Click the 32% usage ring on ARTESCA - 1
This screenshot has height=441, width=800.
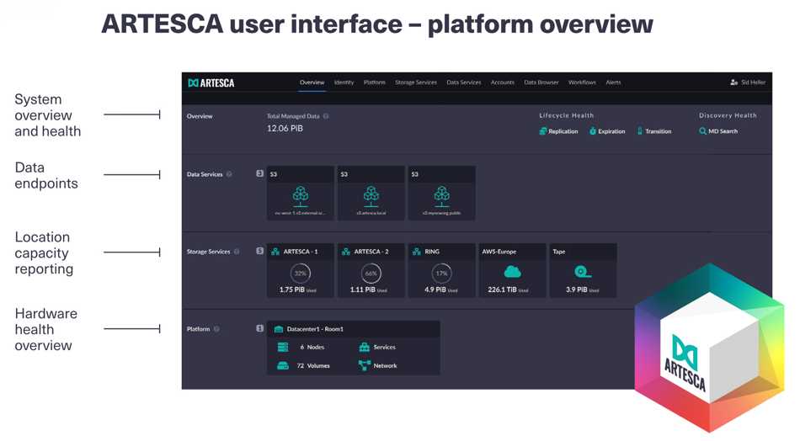click(301, 274)
